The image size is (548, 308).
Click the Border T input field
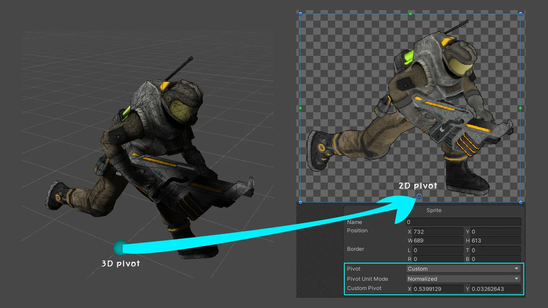495,250
